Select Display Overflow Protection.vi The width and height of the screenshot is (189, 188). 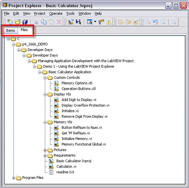(86, 105)
